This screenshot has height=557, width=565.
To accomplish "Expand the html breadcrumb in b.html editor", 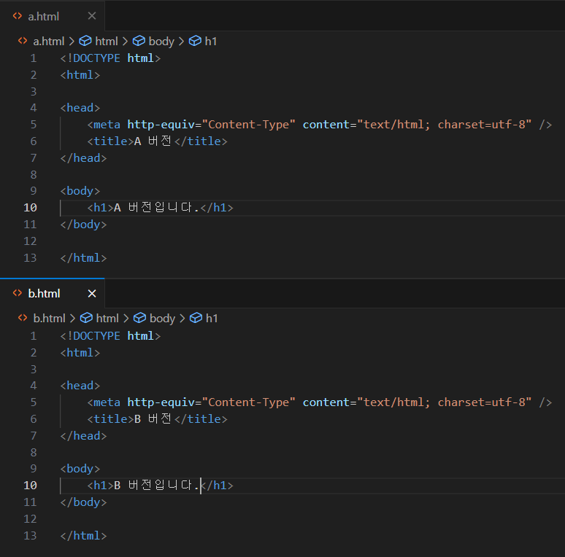I will (x=107, y=319).
